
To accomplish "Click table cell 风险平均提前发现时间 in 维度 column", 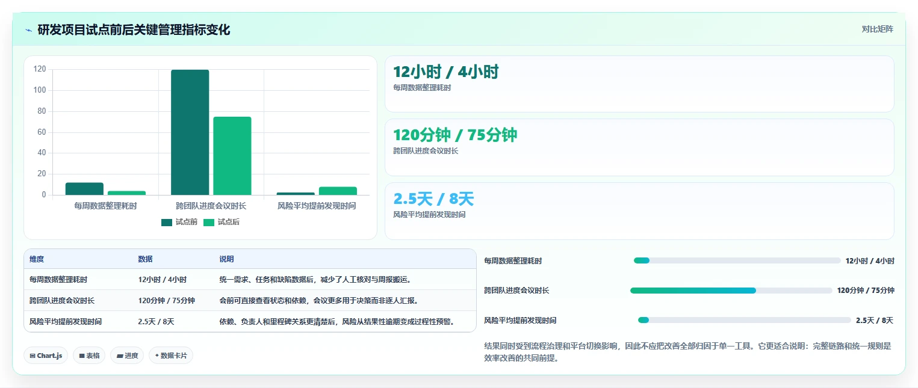I will [x=66, y=322].
